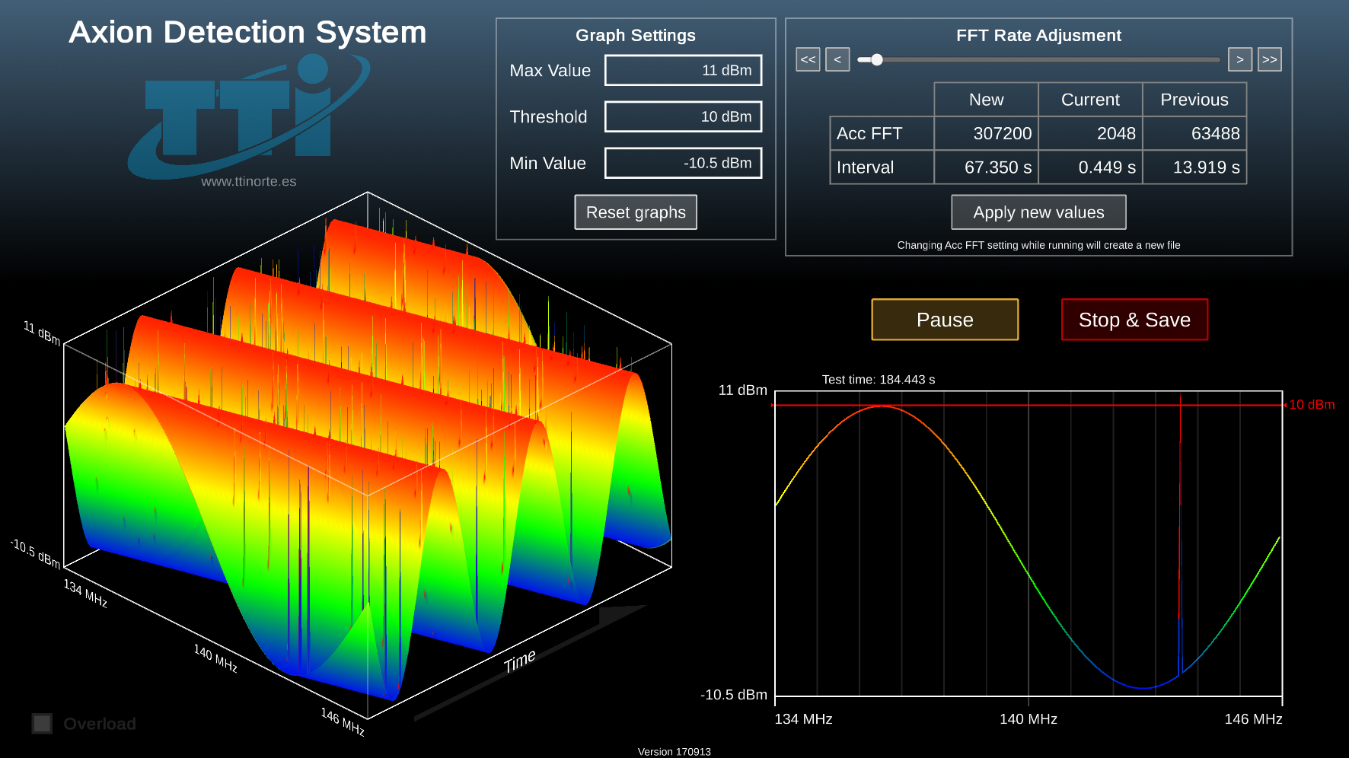Viewport: 1349px width, 758px height.
Task: Click the Reset graphs button
Action: point(636,212)
